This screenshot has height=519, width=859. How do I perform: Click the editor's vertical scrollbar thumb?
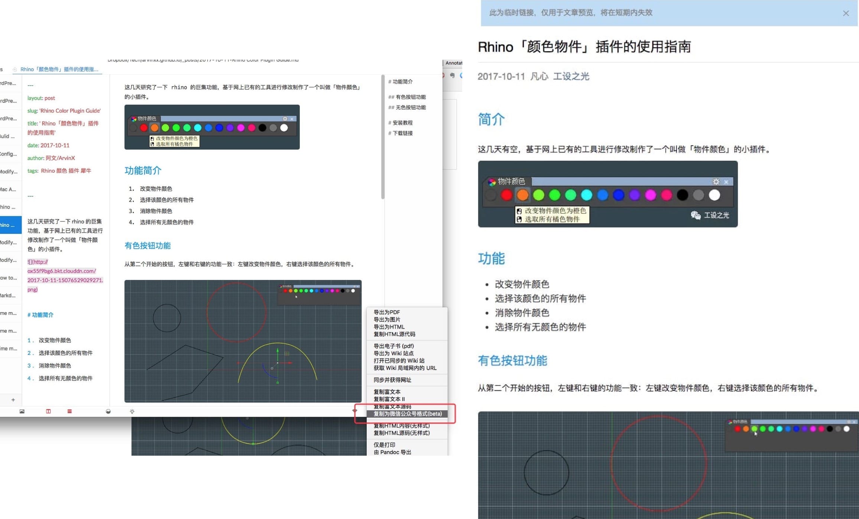coord(383,137)
